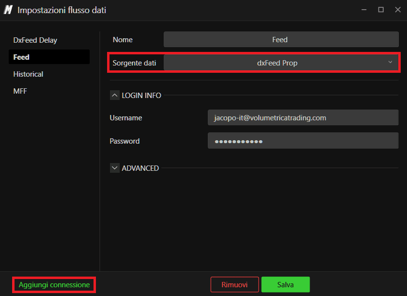This screenshot has width=407, height=296.
Task: Save settings with the Salva button
Action: [285, 284]
